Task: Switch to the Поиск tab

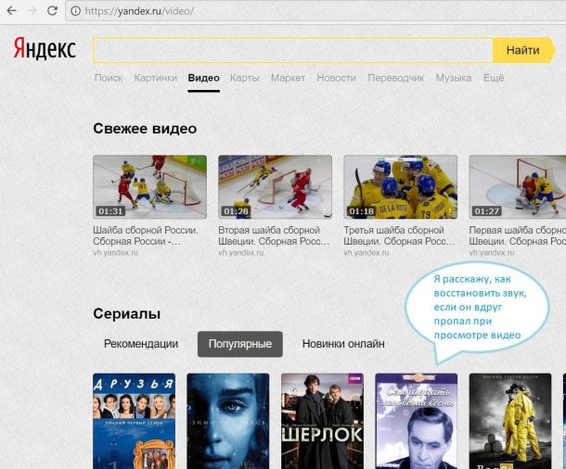Action: click(x=109, y=78)
